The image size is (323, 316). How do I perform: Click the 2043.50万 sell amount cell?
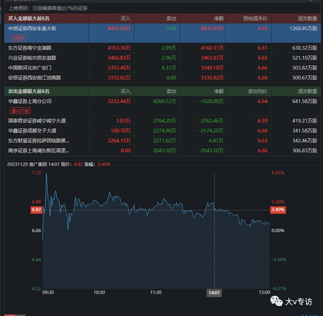165,150
